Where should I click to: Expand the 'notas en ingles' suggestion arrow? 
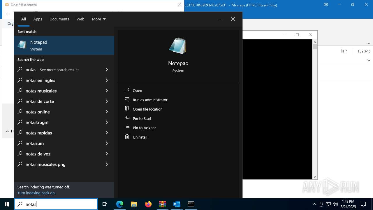coord(107,80)
